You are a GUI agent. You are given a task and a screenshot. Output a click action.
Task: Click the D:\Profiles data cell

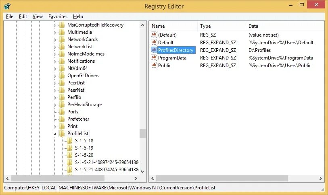(x=259, y=50)
